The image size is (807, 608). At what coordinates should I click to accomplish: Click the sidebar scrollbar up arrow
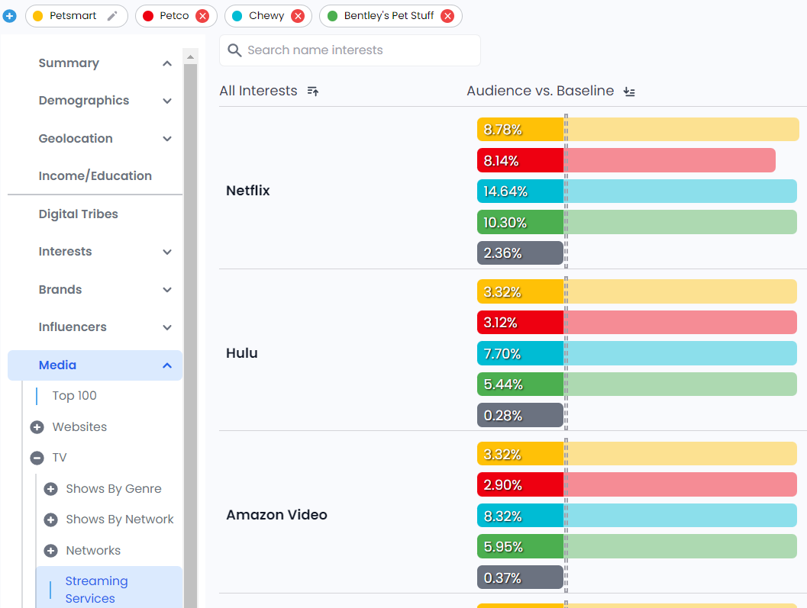(x=190, y=56)
